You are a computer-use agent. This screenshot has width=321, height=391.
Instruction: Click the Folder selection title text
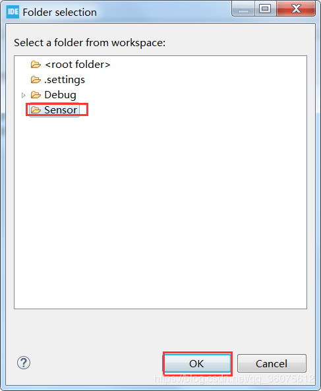pos(59,13)
